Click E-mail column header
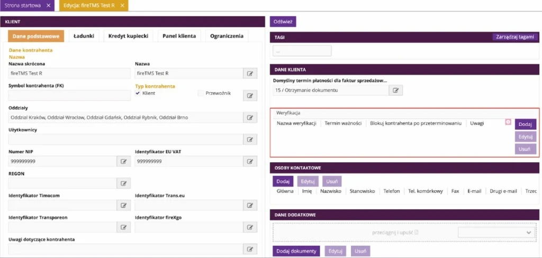Viewport: 542px width, 258px height. pyautogui.click(x=474, y=191)
